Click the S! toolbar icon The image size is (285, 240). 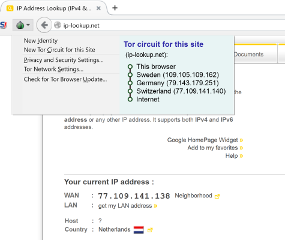3,25
